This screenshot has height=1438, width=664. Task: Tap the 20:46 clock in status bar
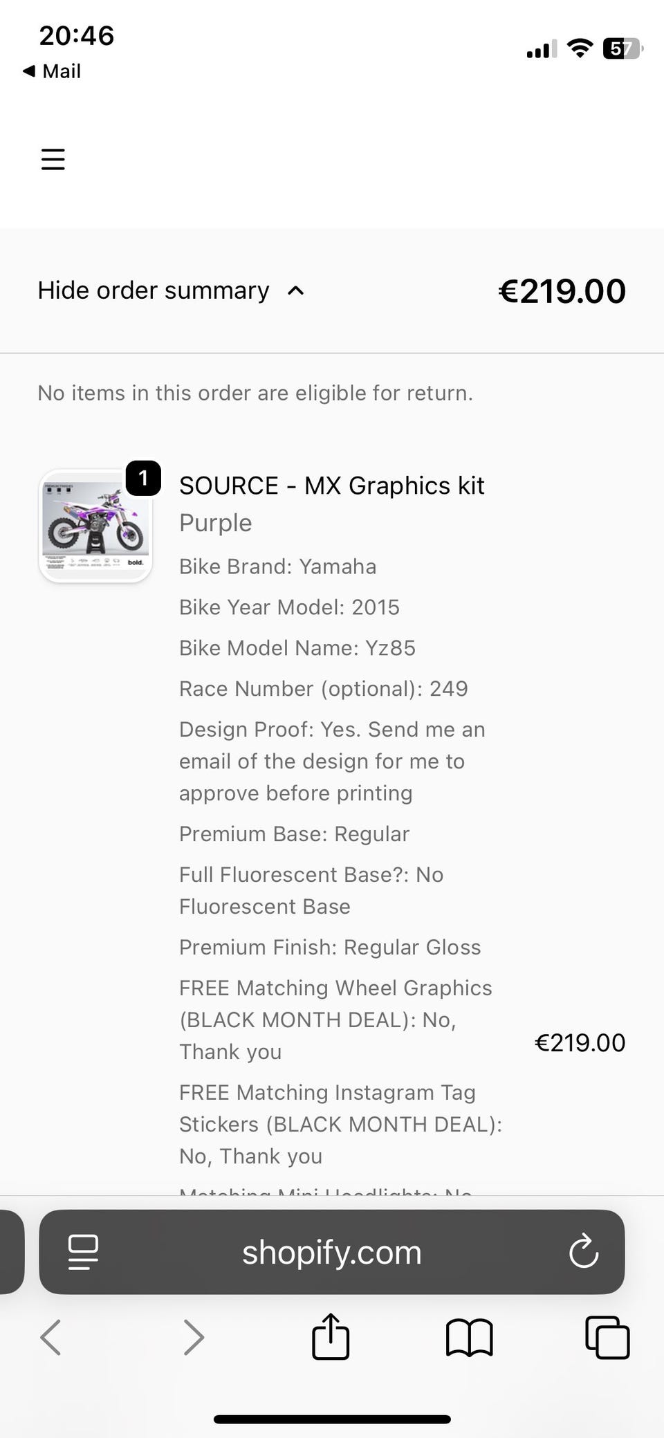(x=77, y=36)
